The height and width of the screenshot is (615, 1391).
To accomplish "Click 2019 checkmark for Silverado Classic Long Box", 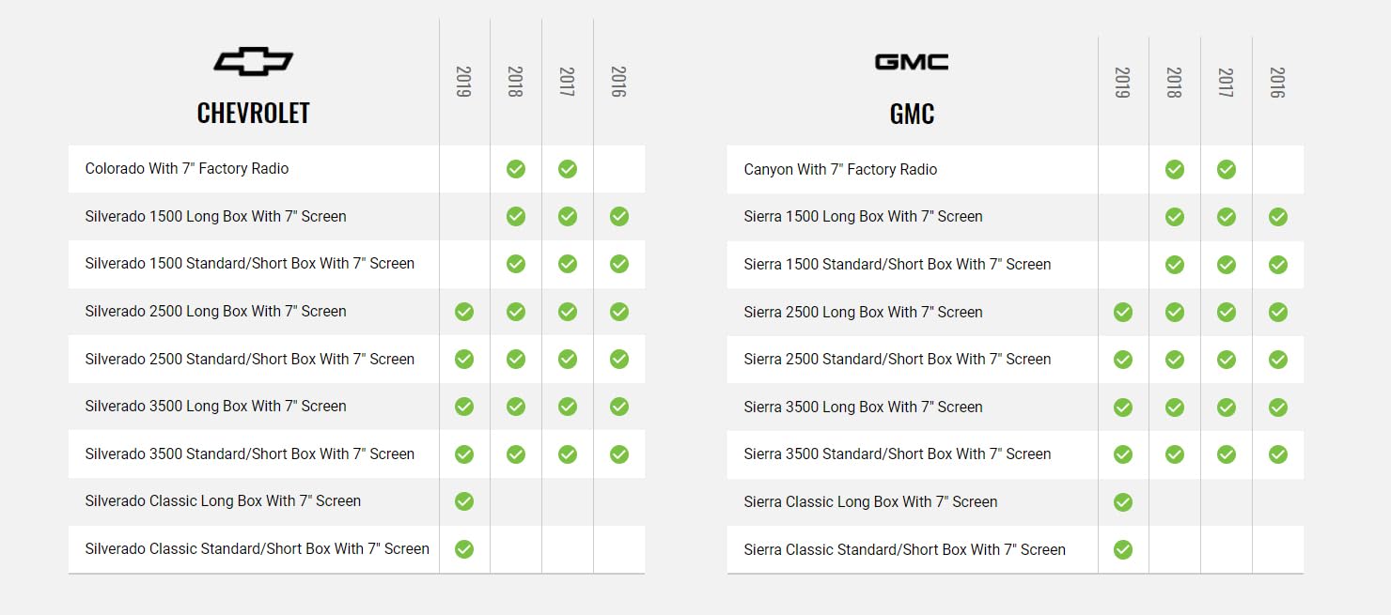I will pyautogui.click(x=464, y=501).
